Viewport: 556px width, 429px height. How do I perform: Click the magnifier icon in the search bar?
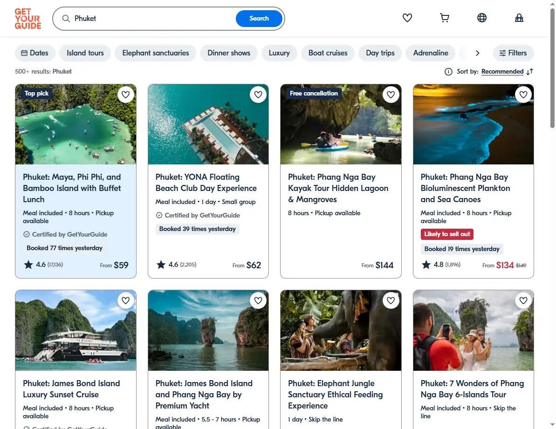click(x=66, y=19)
